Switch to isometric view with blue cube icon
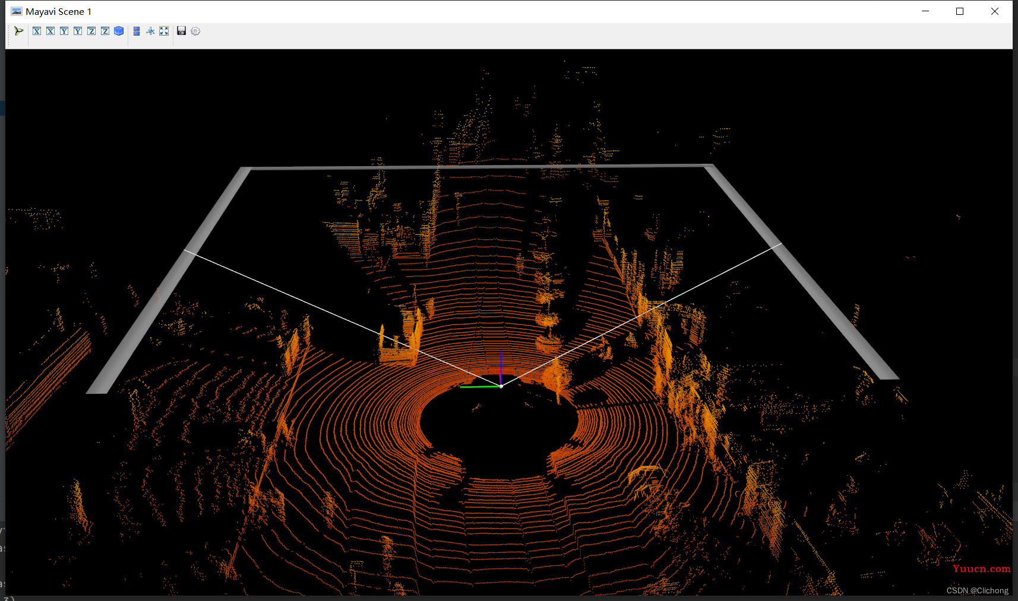The height and width of the screenshot is (601, 1018). [x=119, y=31]
